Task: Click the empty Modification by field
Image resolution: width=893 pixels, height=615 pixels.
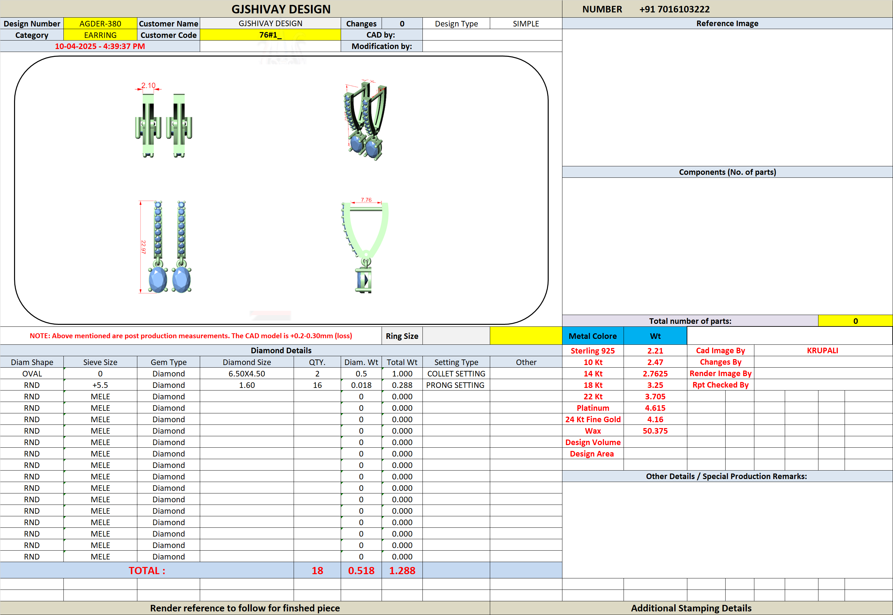Action: 492,46
